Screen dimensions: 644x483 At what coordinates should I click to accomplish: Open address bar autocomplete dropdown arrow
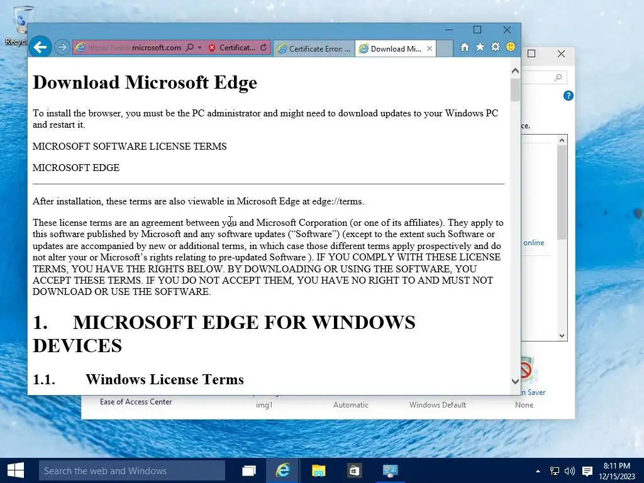coord(199,48)
